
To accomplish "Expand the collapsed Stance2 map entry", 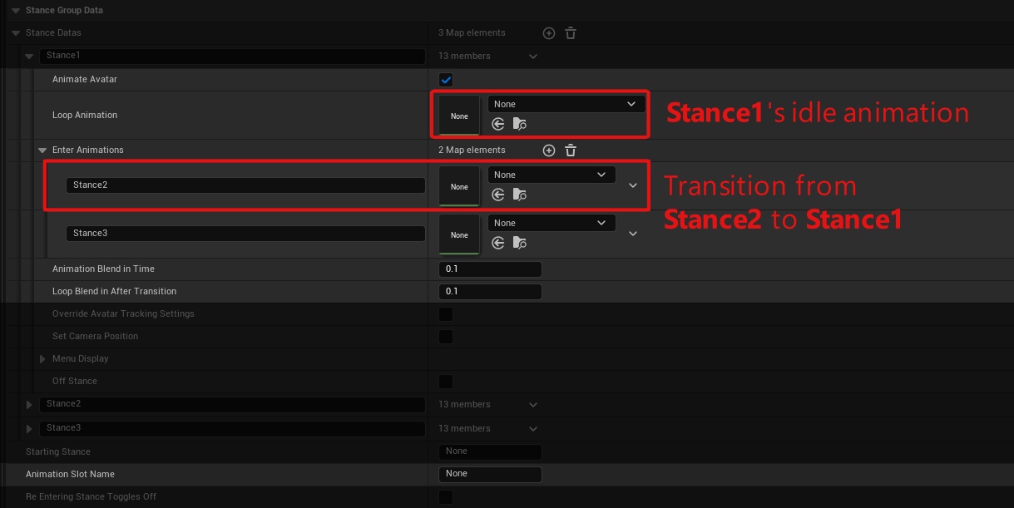I will 30,405.
